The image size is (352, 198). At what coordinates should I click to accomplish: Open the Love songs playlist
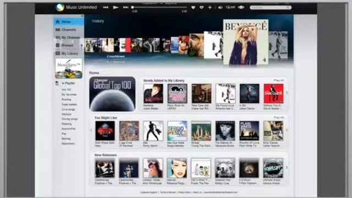coord(68,109)
